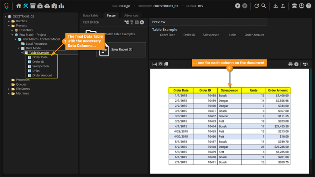This screenshot has height=177, width=315.
Task: Click the fit-to-width icon in viewer
Action: click(x=154, y=64)
